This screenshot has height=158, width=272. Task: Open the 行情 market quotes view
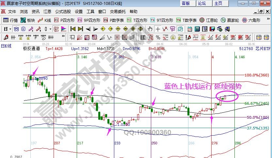[10, 20]
